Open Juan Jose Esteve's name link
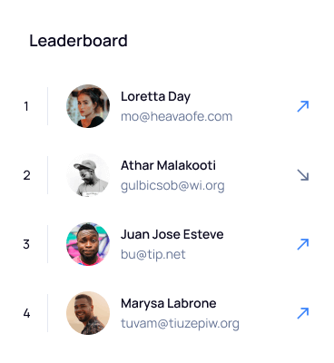The height and width of the screenshot is (363, 334). (172, 234)
